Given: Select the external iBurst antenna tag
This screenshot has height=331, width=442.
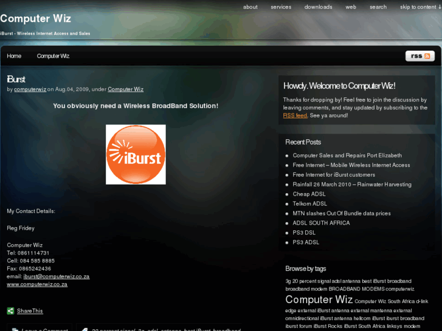Looking at the screenshot, I should coord(323,310).
